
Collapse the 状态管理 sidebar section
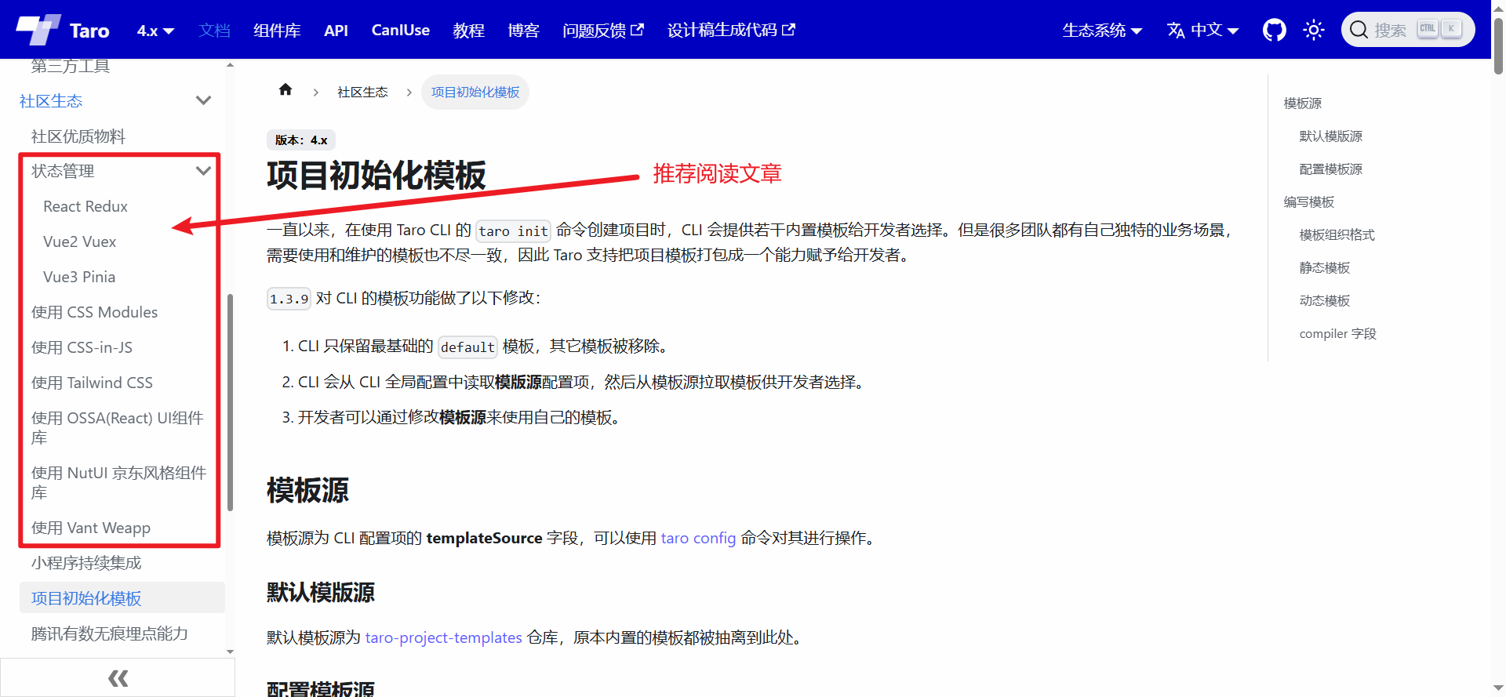pyautogui.click(x=203, y=171)
